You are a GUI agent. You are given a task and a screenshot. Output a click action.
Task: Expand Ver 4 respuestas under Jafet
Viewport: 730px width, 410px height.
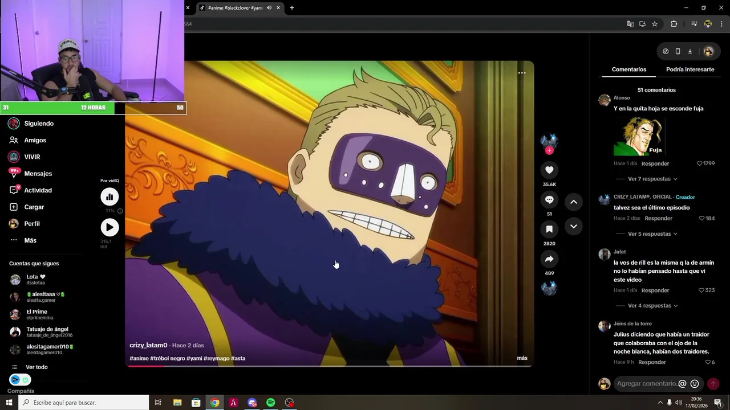coord(652,306)
